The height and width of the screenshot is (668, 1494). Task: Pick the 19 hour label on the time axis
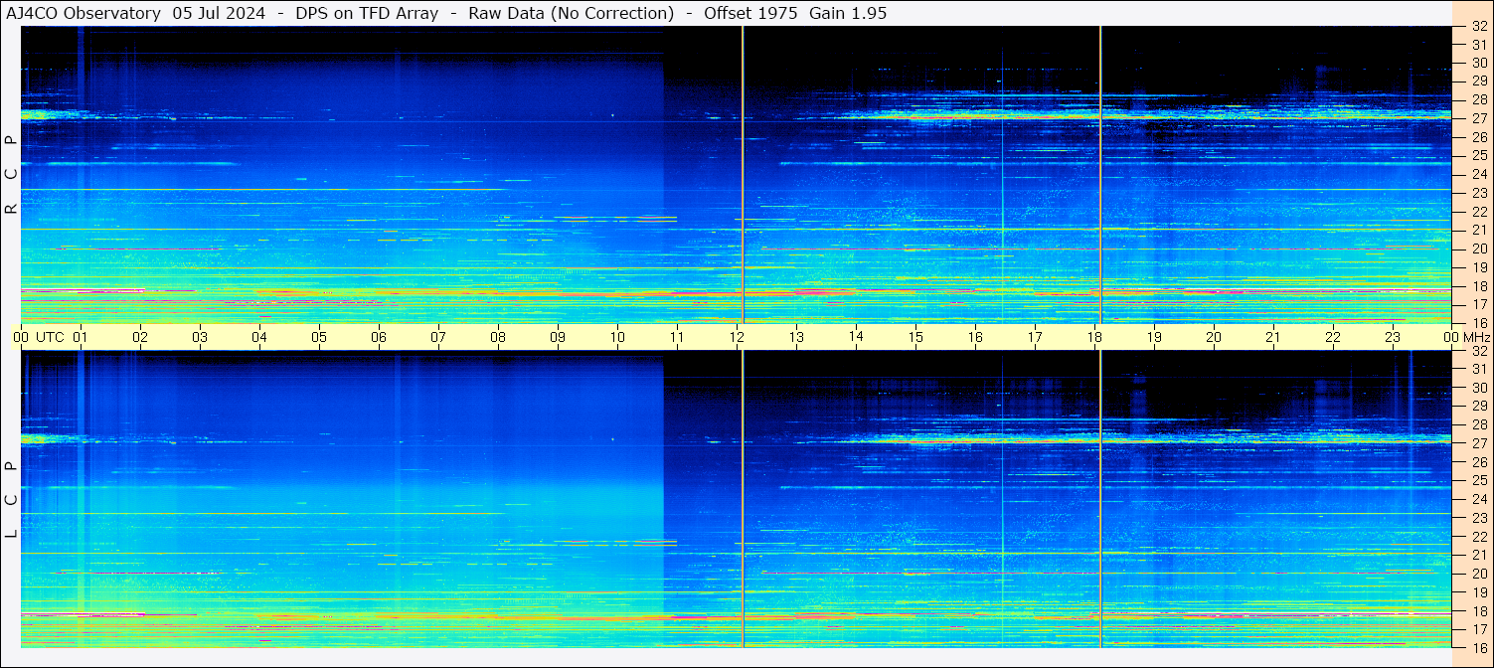tap(1154, 337)
